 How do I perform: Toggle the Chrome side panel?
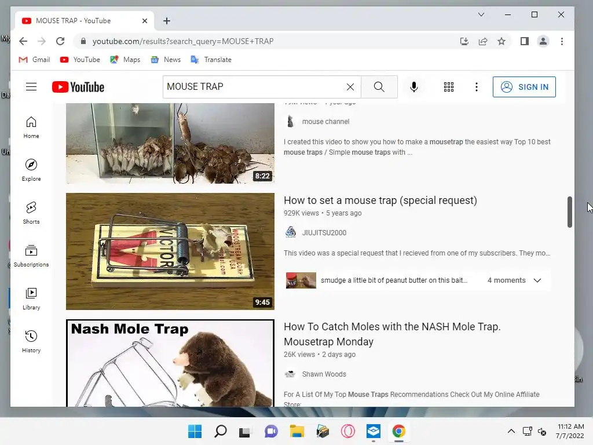point(525,41)
